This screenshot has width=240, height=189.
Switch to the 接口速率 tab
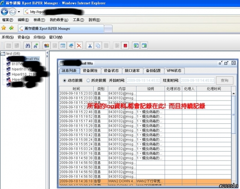tap(132, 71)
